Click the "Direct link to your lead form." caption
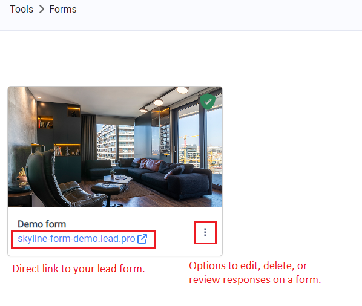This screenshot has height=306, width=362. coord(79,269)
